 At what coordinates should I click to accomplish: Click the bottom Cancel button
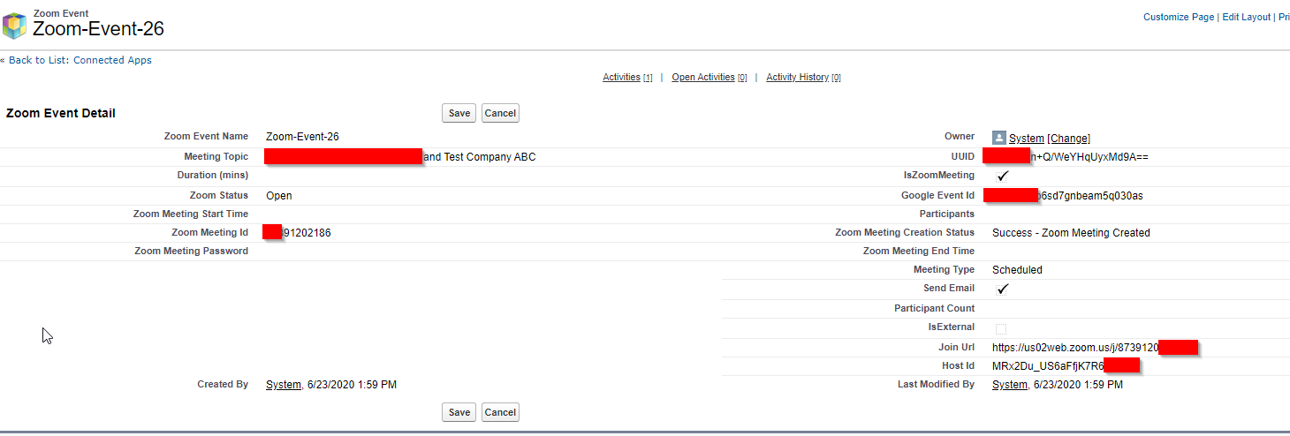point(500,412)
